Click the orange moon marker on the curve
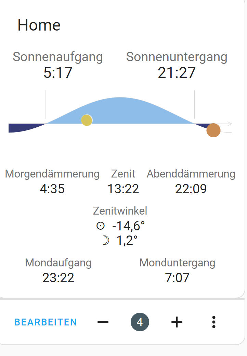The width and height of the screenshot is (247, 356). pos(213,130)
